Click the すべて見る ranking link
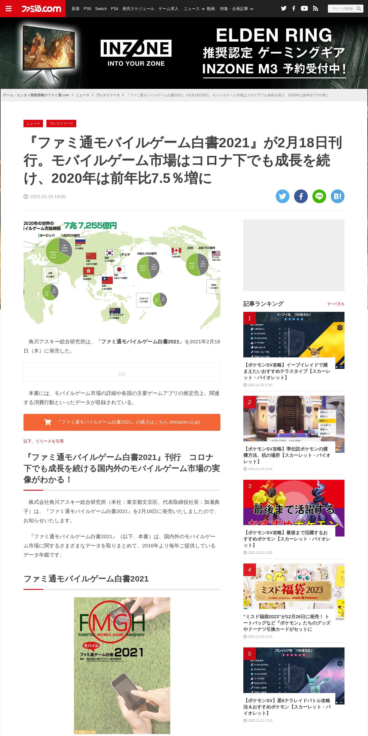 (336, 304)
